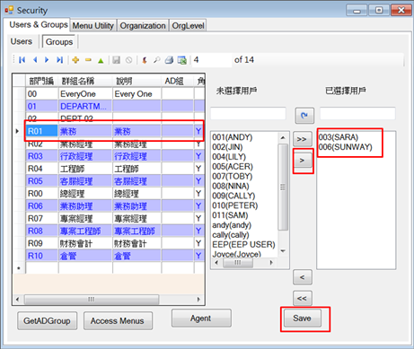The height and width of the screenshot is (349, 414).
Task: Click the cancel circle icon in toolbar
Action: click(x=128, y=60)
